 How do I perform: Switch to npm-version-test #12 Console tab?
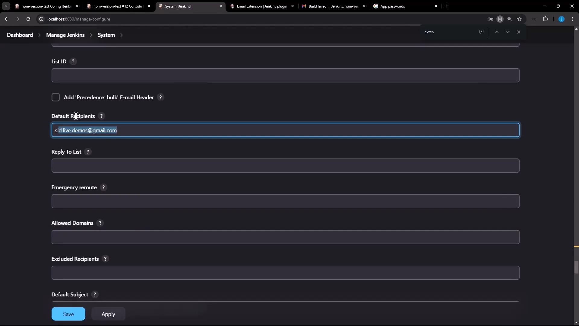[x=118, y=6]
